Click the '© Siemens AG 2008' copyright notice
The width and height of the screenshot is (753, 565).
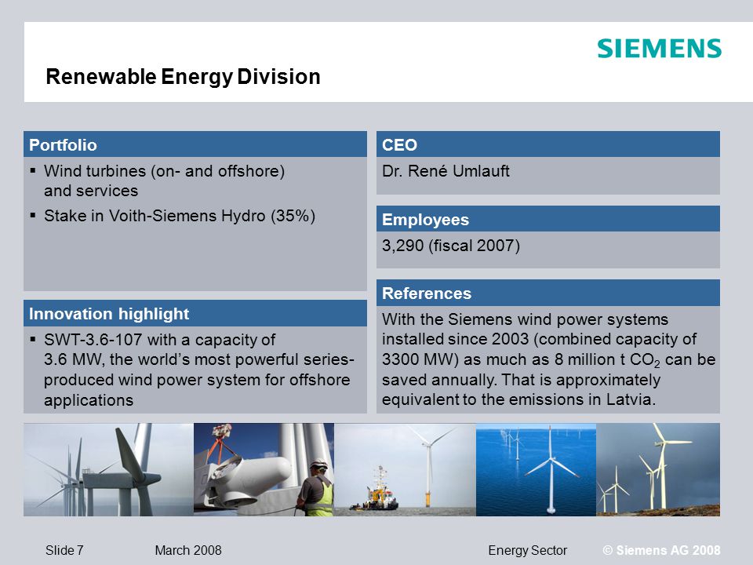pyautogui.click(x=662, y=550)
